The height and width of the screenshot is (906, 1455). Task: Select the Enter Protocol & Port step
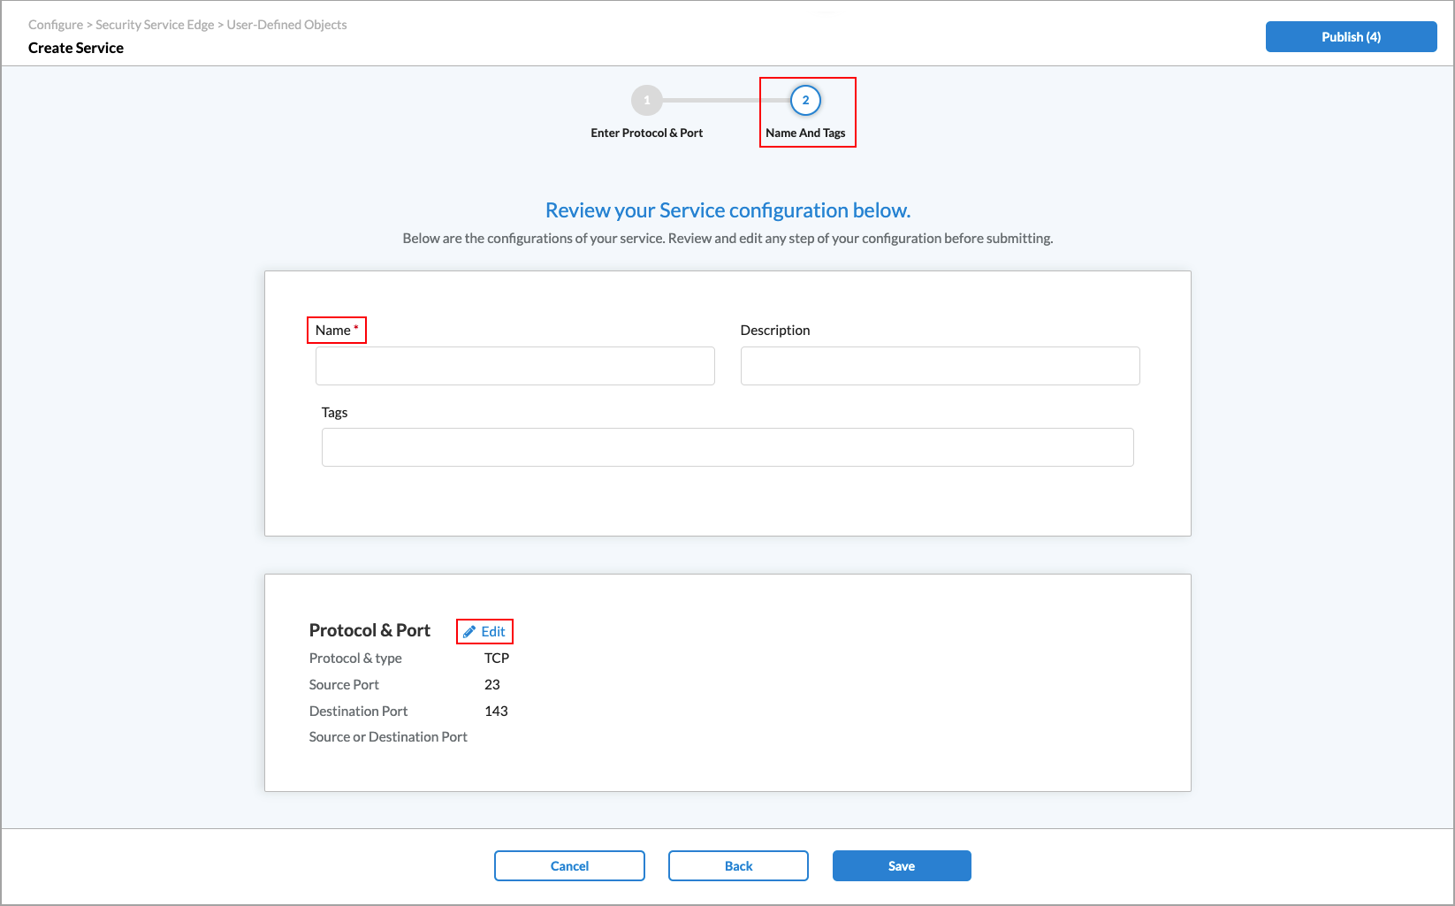click(x=646, y=133)
